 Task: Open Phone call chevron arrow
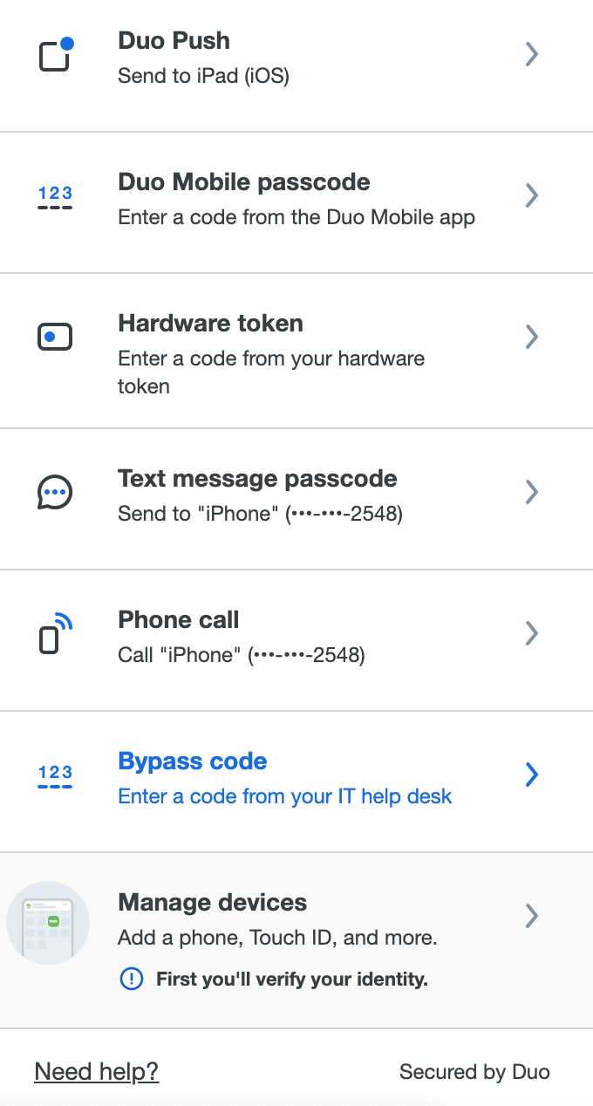pyautogui.click(x=531, y=633)
